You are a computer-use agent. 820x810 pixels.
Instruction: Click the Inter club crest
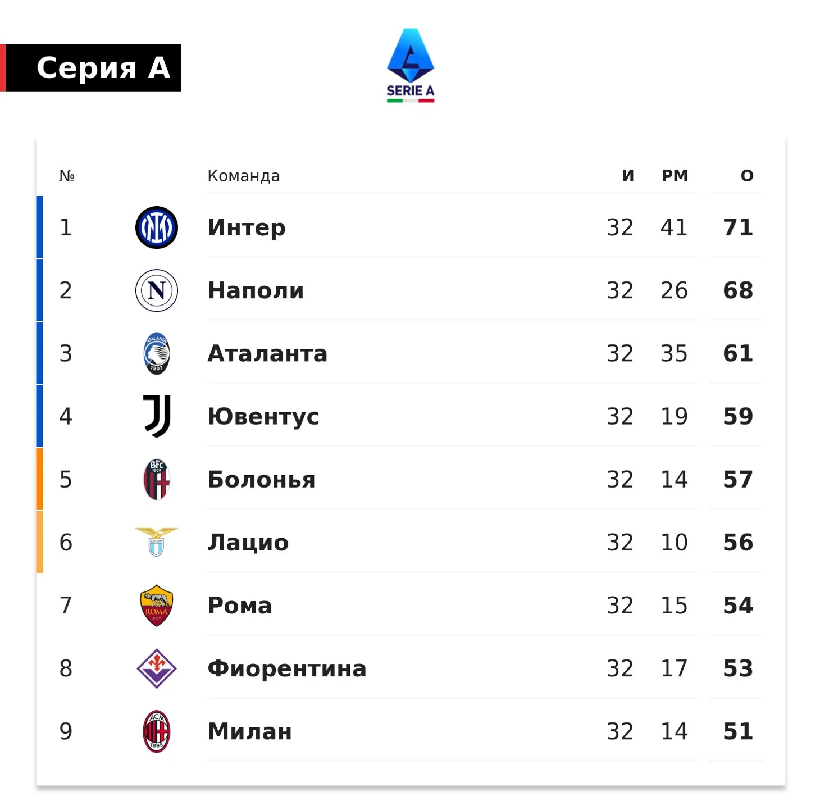tap(157, 227)
